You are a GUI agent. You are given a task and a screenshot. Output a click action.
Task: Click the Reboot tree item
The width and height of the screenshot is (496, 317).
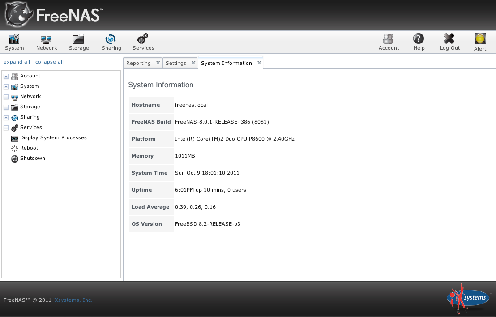pos(29,148)
